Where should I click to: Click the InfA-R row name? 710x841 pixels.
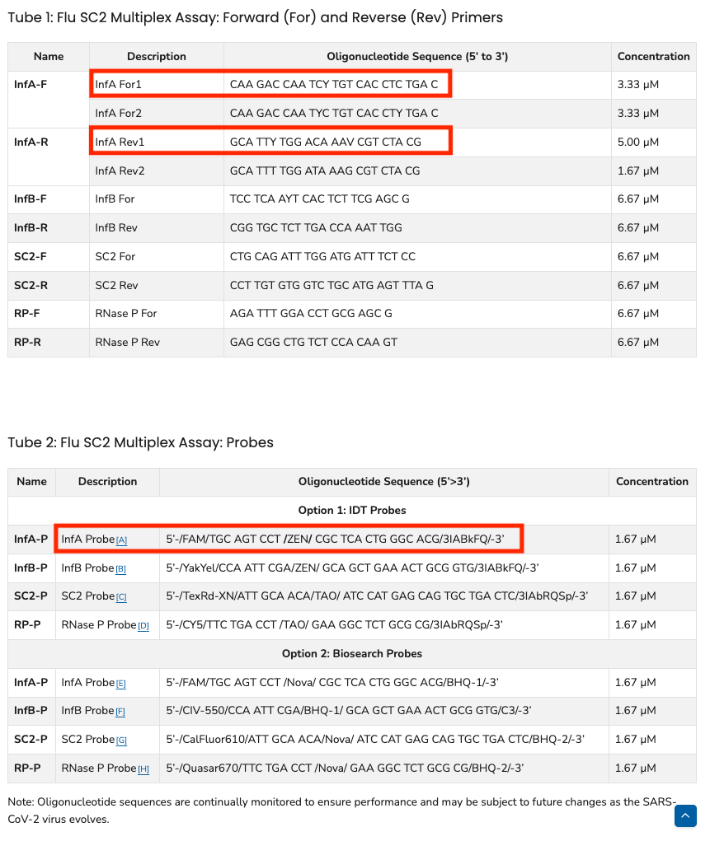point(31,143)
